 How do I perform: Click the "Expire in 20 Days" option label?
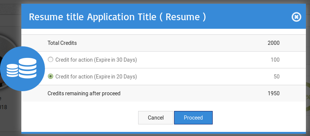tap(96, 76)
